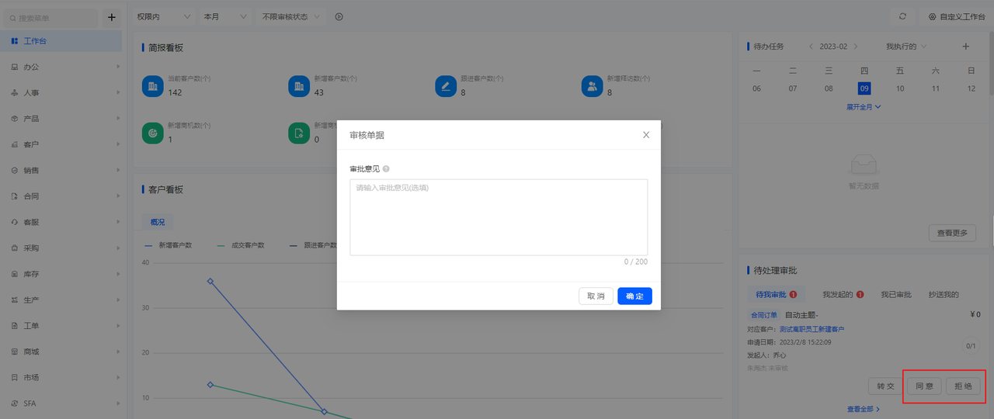Click the plus icon beside the menu search box
This screenshot has height=419, width=994.
[111, 16]
